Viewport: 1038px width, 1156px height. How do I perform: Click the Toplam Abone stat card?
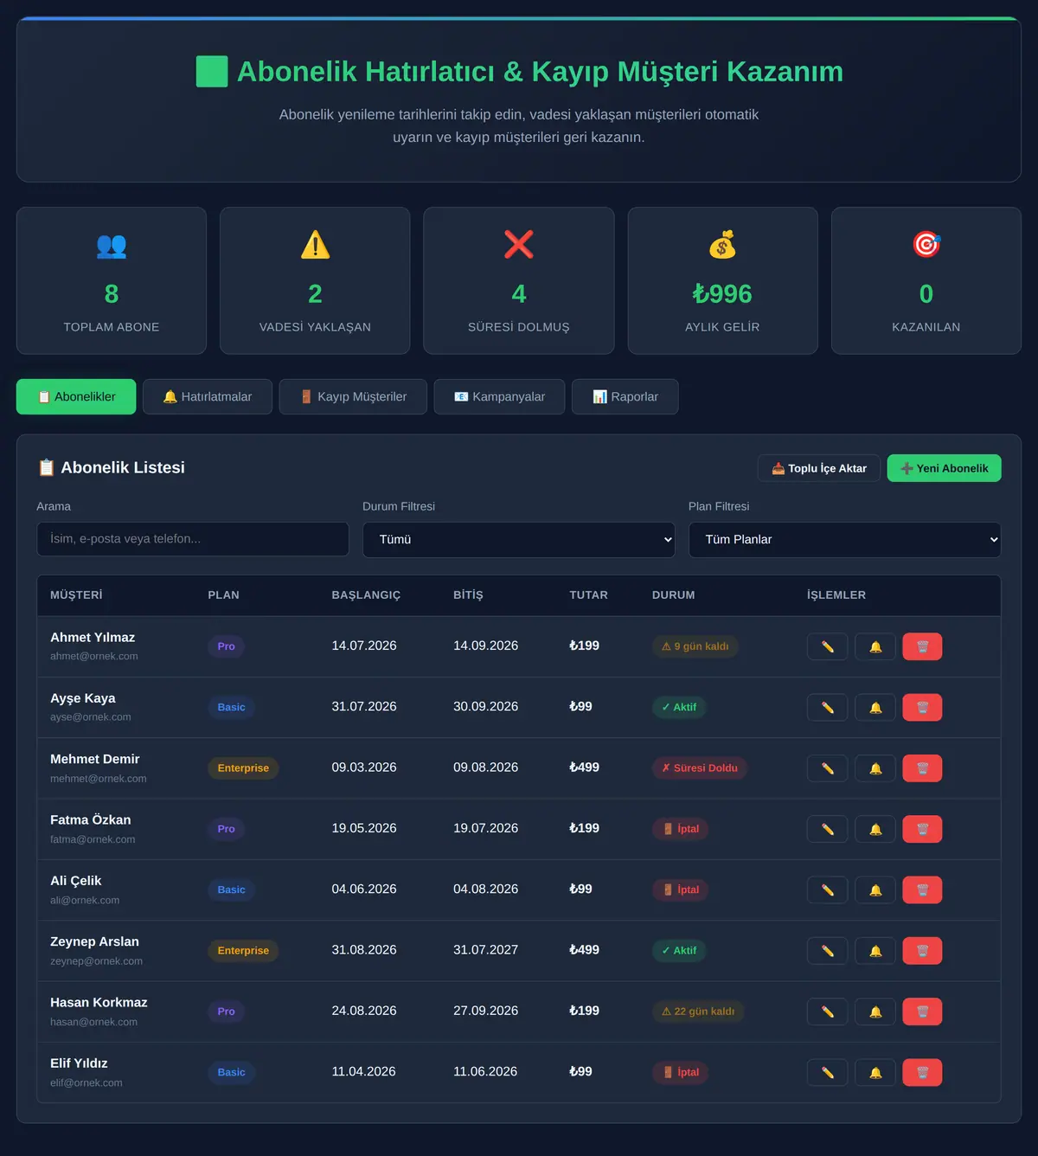click(x=112, y=280)
